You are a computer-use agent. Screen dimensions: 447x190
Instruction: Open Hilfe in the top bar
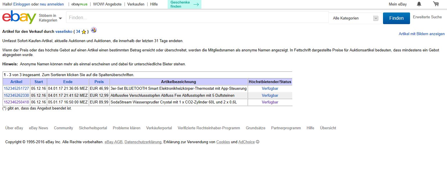(x=154, y=4)
